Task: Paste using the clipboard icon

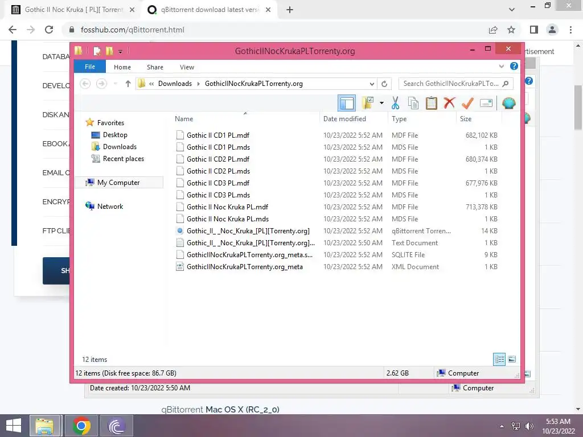Action: pyautogui.click(x=432, y=103)
